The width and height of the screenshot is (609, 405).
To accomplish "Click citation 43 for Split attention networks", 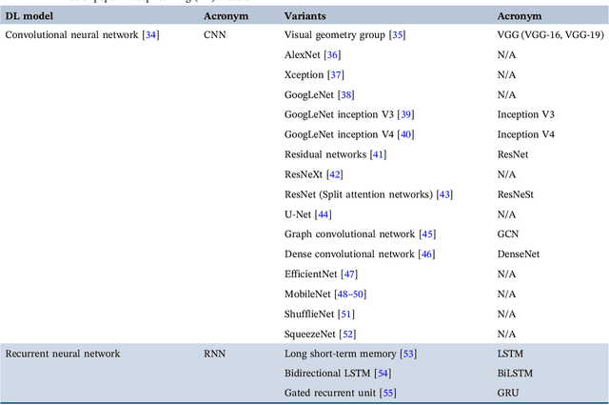I will (x=445, y=194).
